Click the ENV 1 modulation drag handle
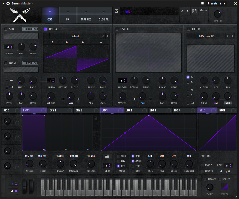239x199 pixels. pyautogui.click(x=43, y=110)
